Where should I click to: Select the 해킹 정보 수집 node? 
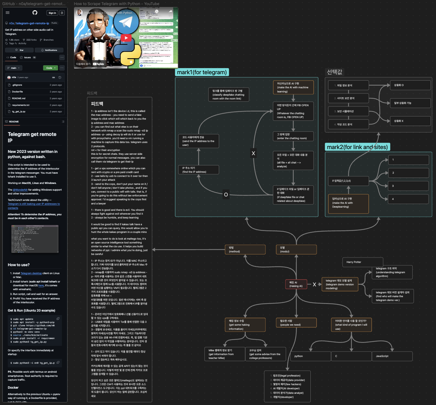pyautogui.click(x=245, y=325)
